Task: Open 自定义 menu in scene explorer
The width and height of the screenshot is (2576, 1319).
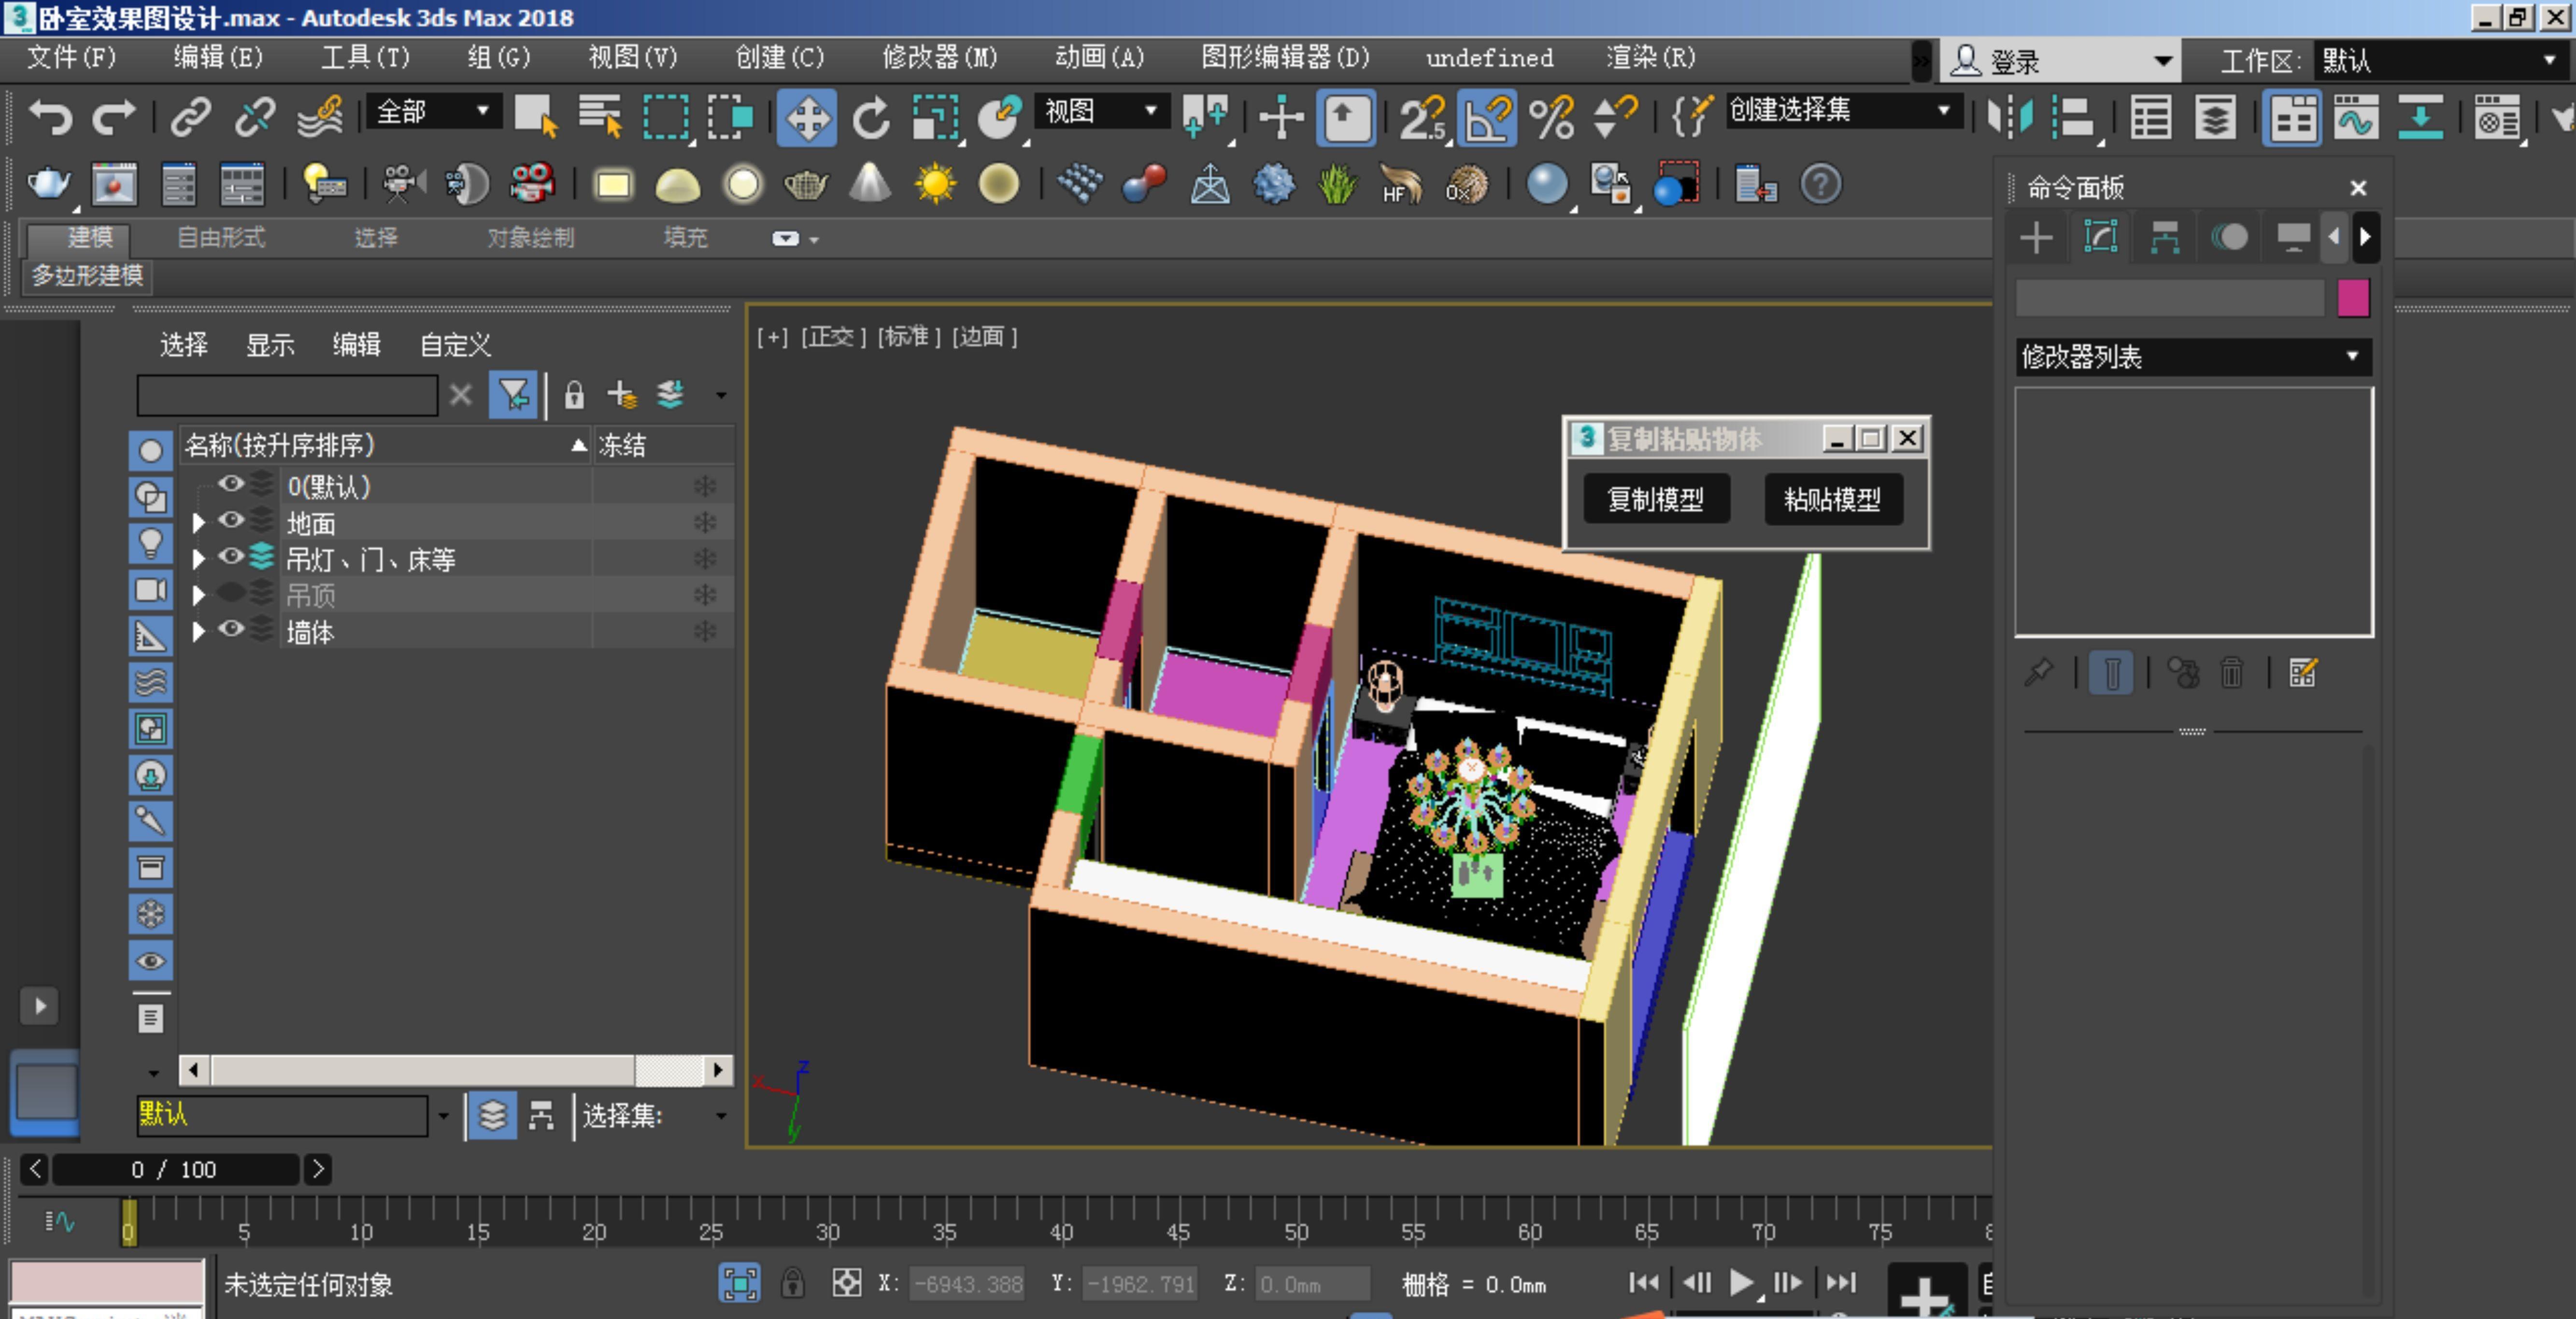Action: click(x=455, y=345)
